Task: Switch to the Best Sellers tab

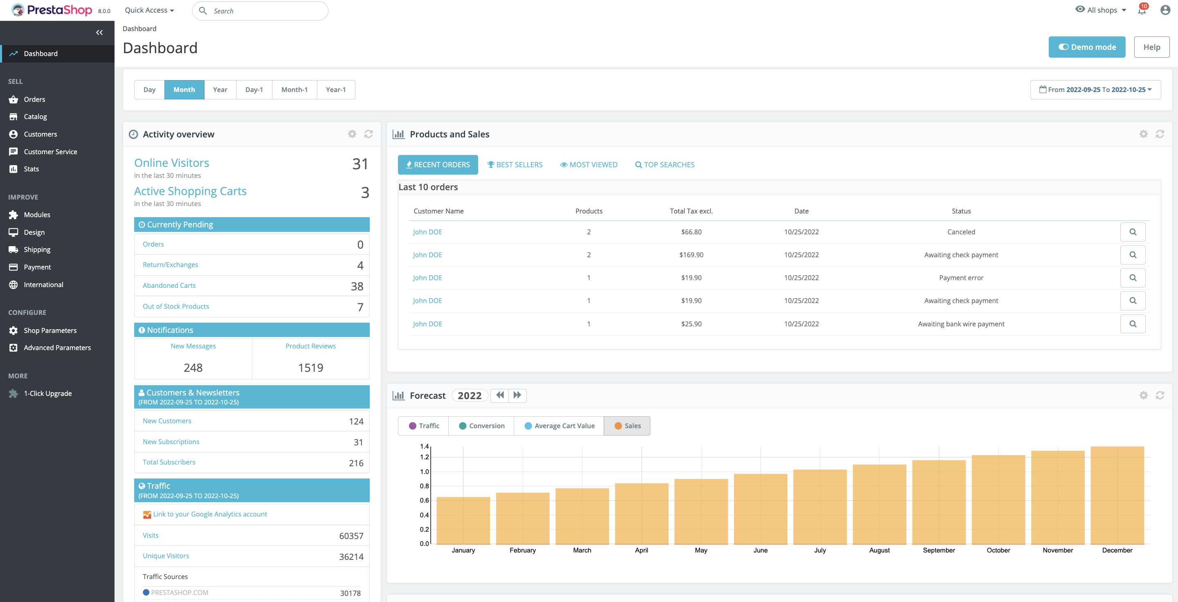Action: (x=515, y=164)
